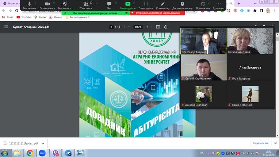Screen dimensions: 279x157
Task: Rotate the PDF counterclockwise
Action: click(165, 27)
